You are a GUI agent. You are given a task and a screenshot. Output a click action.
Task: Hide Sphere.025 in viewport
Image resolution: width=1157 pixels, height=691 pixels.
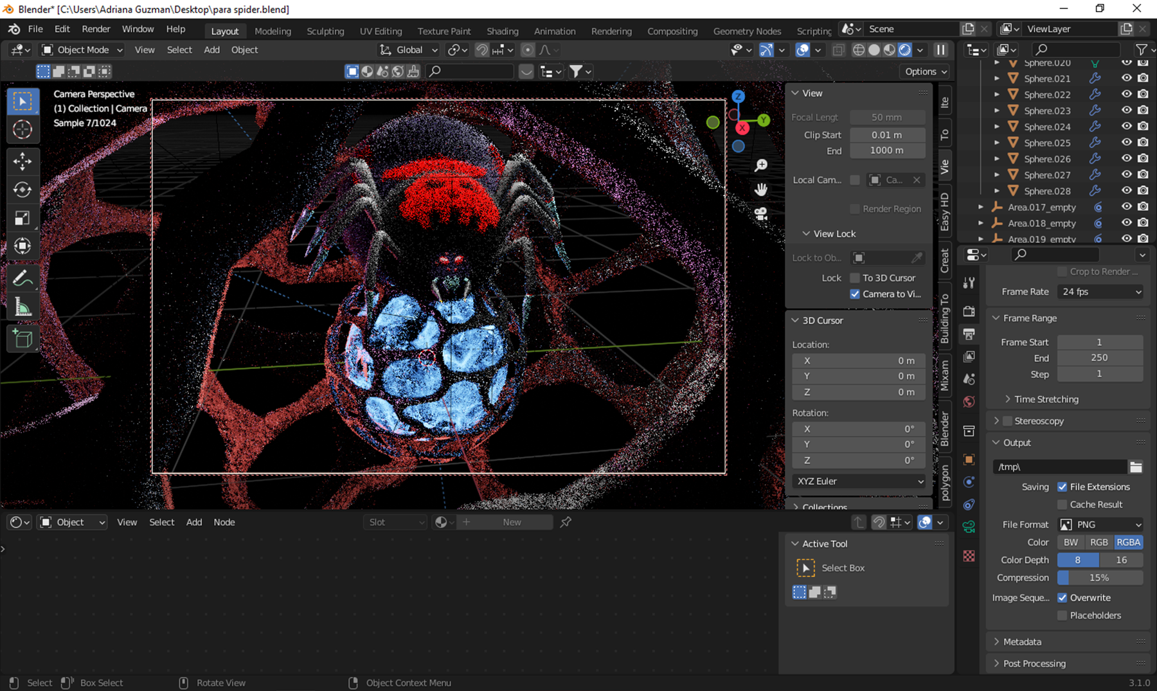pos(1127,142)
